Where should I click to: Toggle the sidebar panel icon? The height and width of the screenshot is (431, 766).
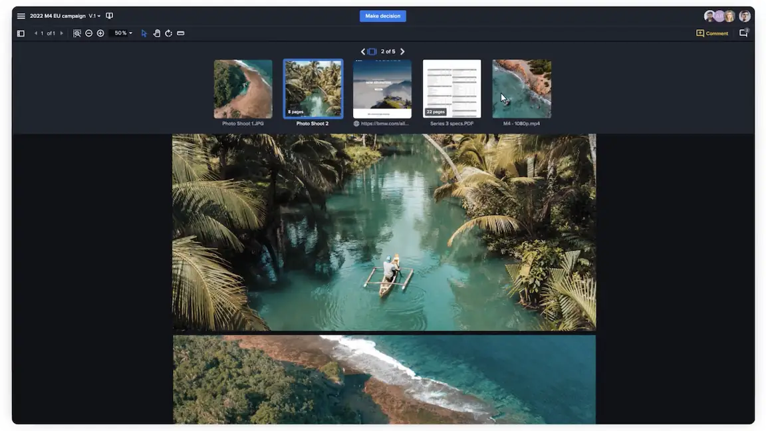(21, 33)
